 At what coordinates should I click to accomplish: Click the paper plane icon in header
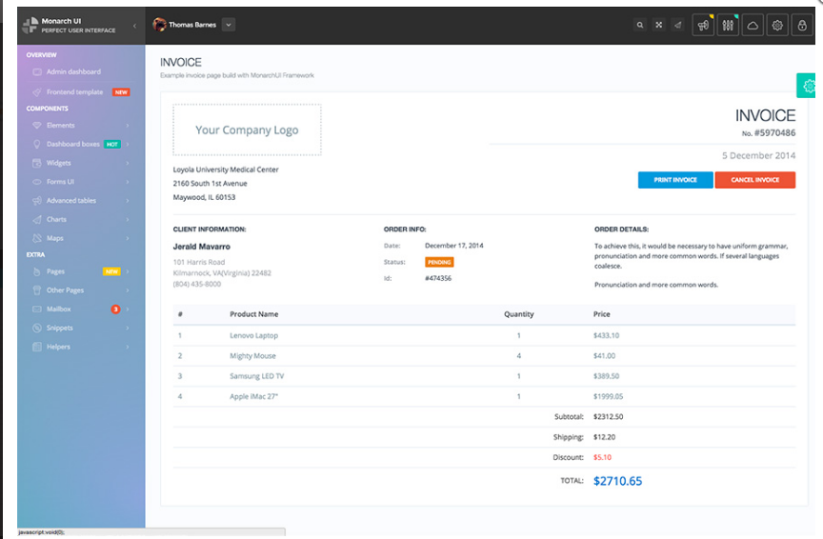(677, 26)
